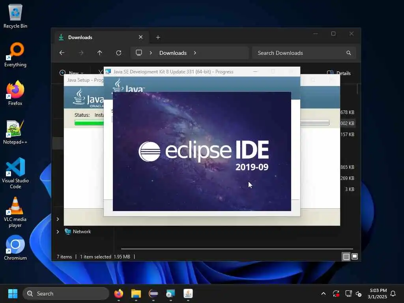The width and height of the screenshot is (404, 303).
Task: Click Downloads in the address breadcrumb
Action: [173, 53]
